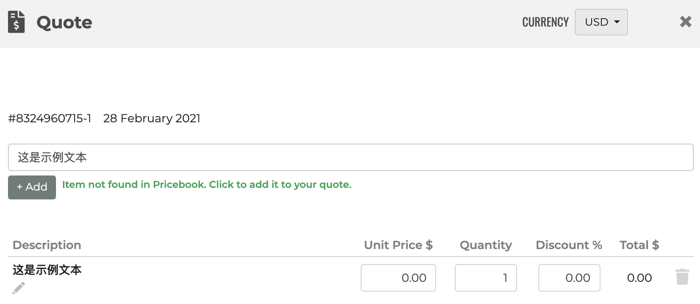Click the Unit Price $ column header
700x304 pixels.
398,245
